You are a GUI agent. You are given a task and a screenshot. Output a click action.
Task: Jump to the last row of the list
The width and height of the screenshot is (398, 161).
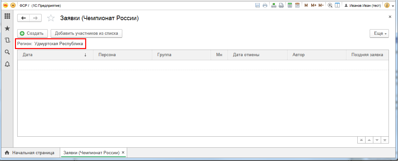coord(385,140)
